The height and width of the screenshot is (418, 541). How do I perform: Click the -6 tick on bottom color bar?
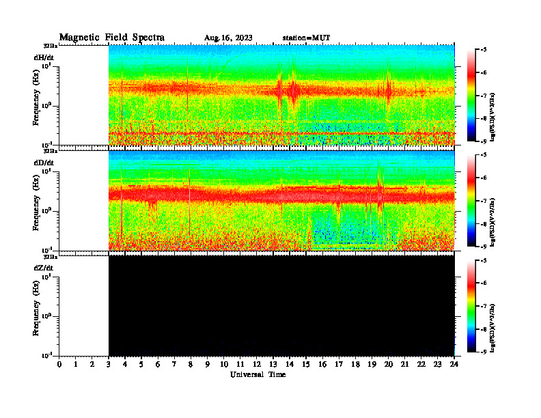point(484,283)
